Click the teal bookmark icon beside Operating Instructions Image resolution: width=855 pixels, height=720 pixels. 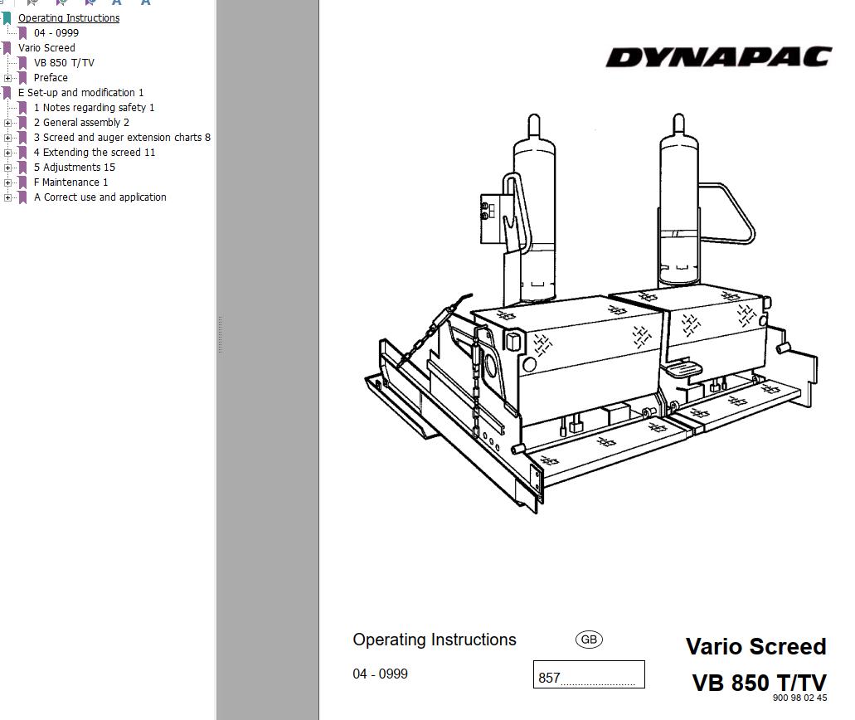coord(7,18)
